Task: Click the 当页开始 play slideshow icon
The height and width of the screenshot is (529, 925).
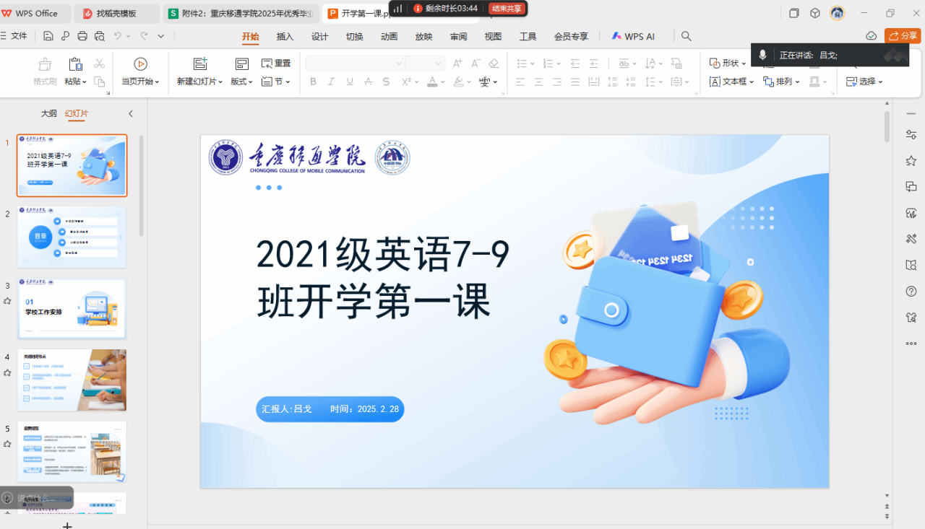Action: (x=141, y=64)
